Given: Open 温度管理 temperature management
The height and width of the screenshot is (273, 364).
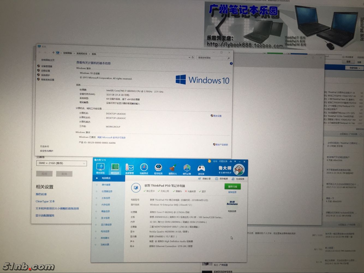Looking at the screenshot, I should point(129,169).
